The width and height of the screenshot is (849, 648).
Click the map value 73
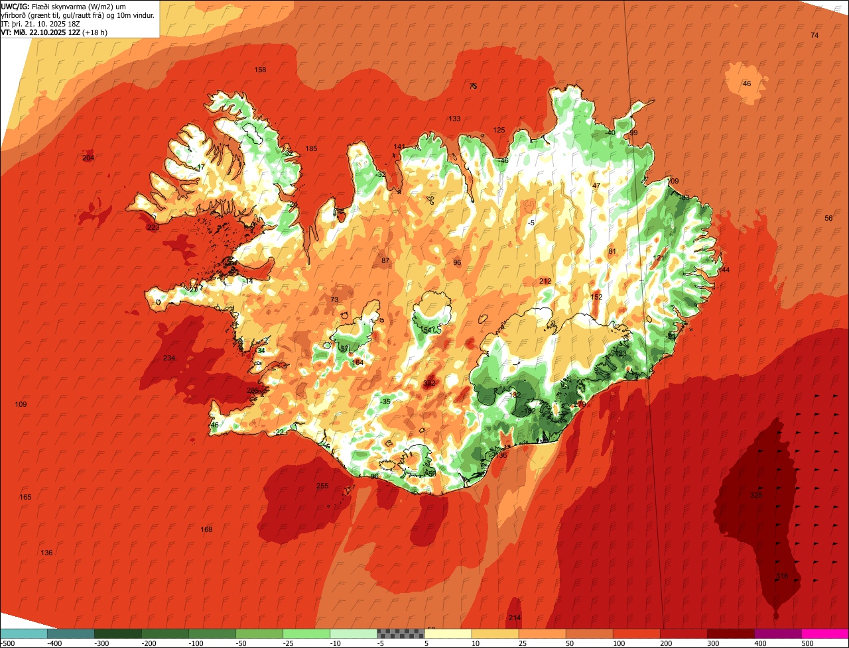[x=334, y=299]
